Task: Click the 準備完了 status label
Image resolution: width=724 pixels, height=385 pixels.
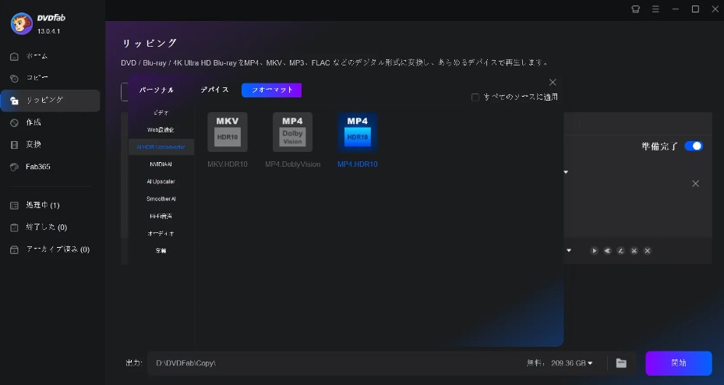Action: pyautogui.click(x=660, y=147)
